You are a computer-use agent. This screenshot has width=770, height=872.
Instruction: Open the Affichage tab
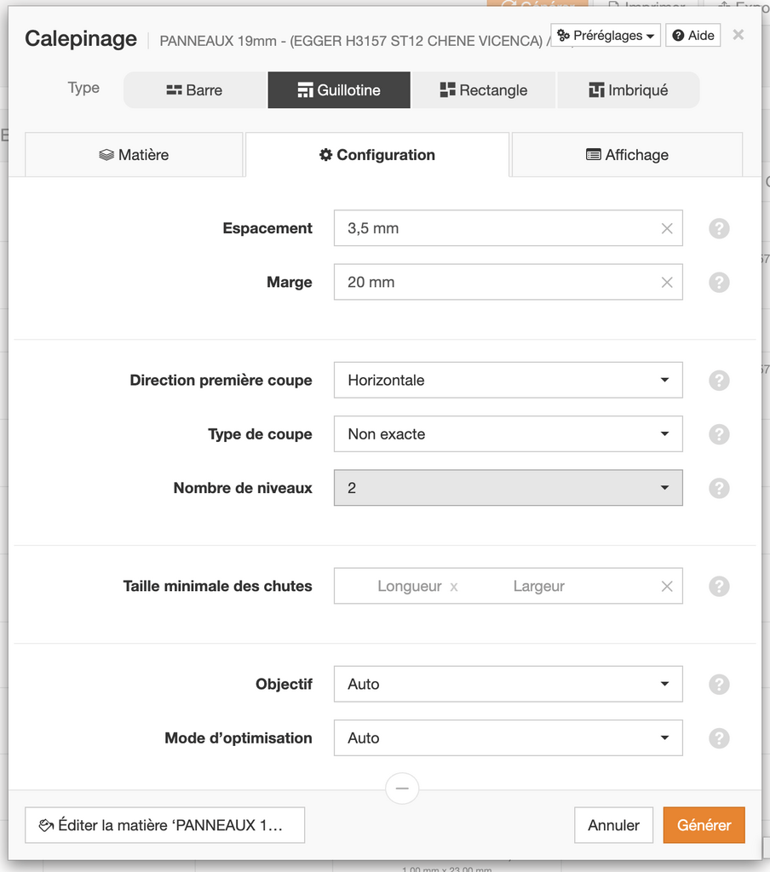pos(627,155)
